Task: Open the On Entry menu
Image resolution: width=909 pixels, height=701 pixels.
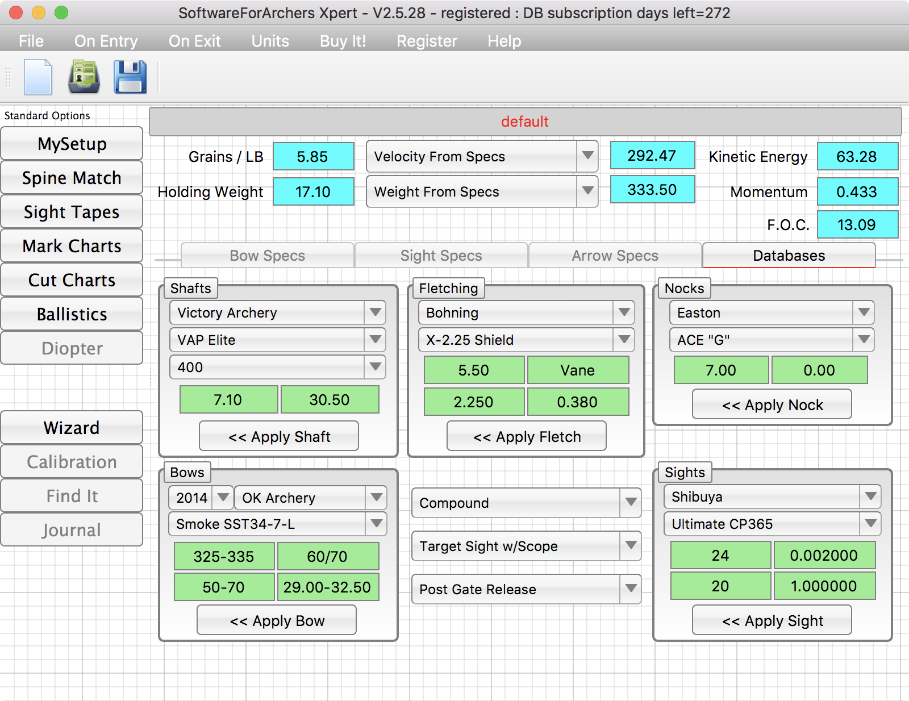Action: click(x=106, y=41)
